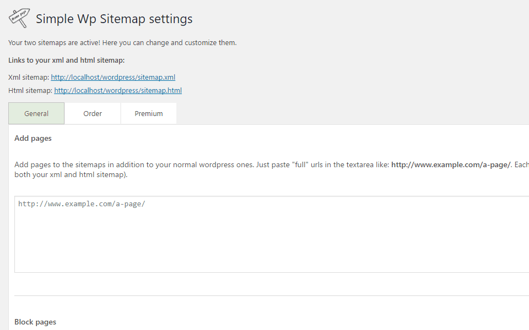
Task: Switch to the General tab
Action: click(x=36, y=114)
